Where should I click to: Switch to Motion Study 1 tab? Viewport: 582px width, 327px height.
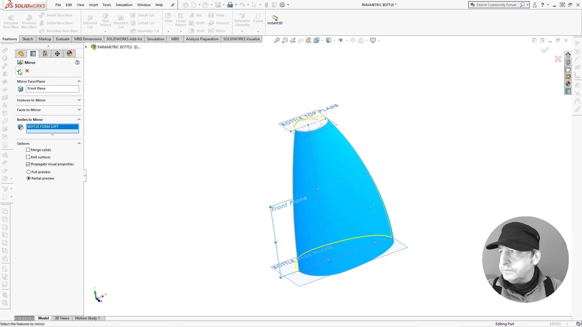(87, 318)
